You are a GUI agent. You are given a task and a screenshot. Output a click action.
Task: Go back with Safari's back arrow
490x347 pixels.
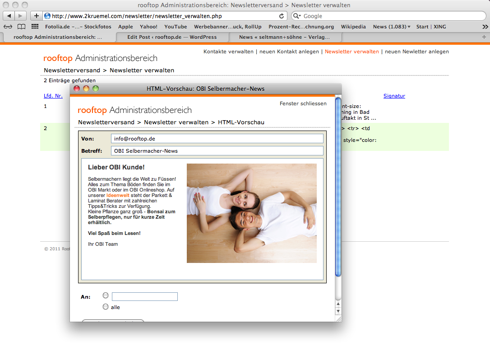click(x=9, y=16)
